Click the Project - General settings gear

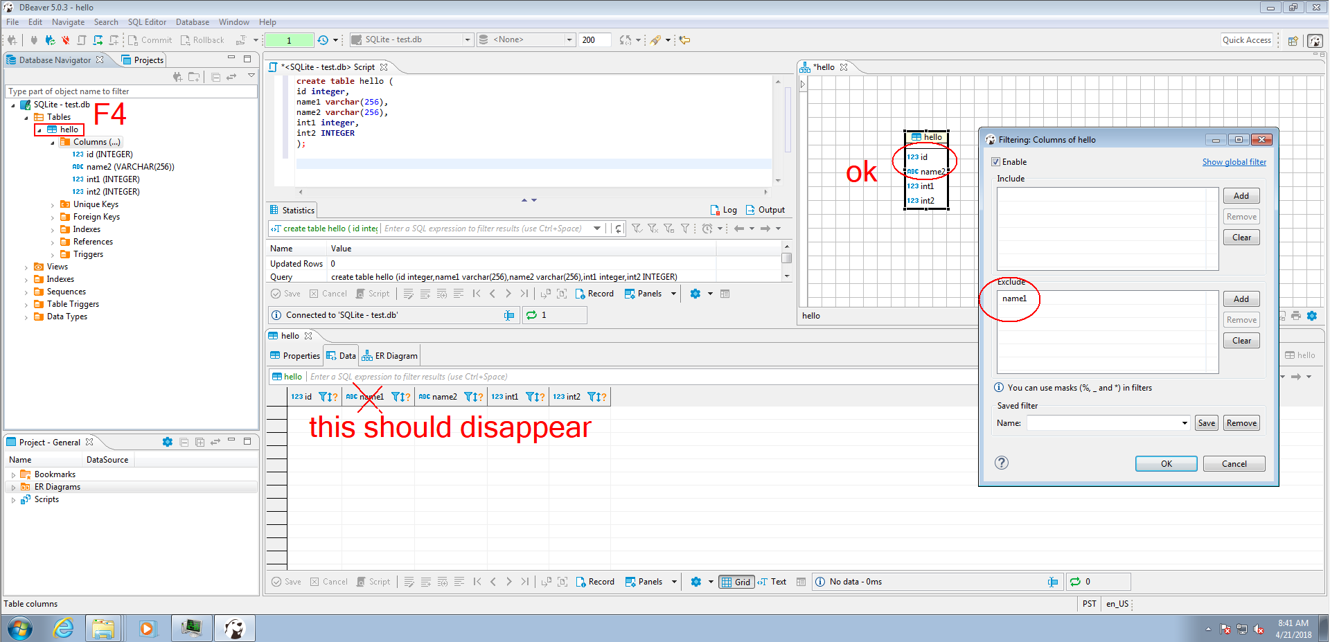click(167, 442)
